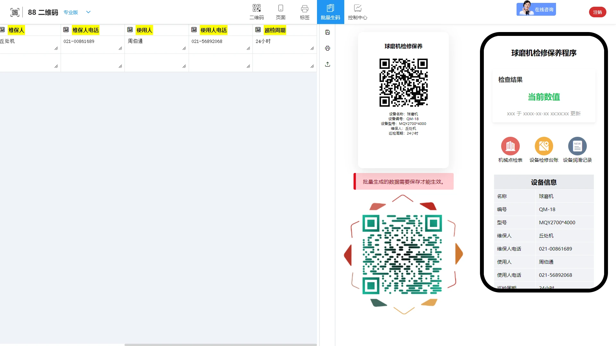Select the 使用人 column header
616x346 pixels.
coord(144,30)
